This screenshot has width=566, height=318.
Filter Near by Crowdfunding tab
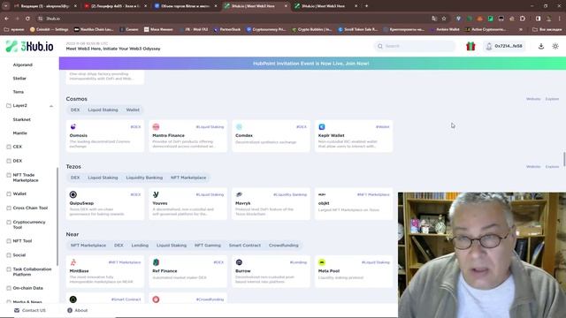[283, 246]
